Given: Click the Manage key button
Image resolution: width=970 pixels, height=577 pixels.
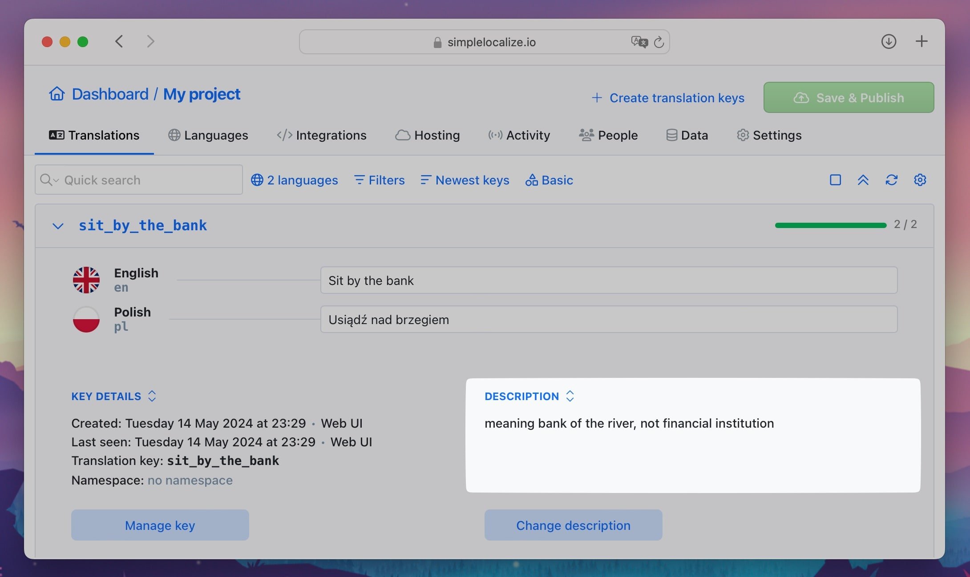Looking at the screenshot, I should (x=160, y=525).
